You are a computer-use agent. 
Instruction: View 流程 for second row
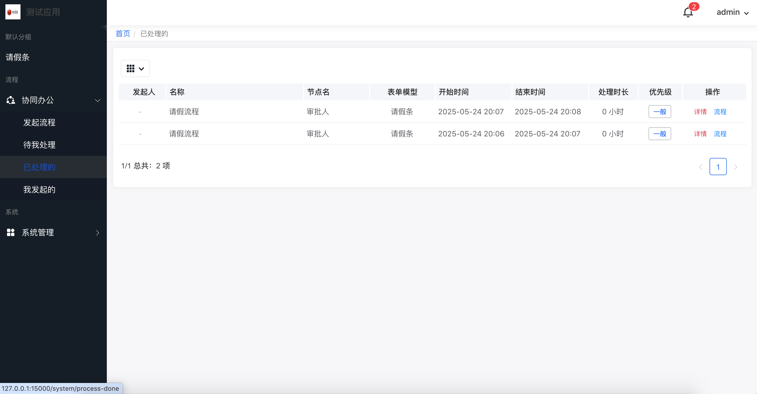(720, 134)
